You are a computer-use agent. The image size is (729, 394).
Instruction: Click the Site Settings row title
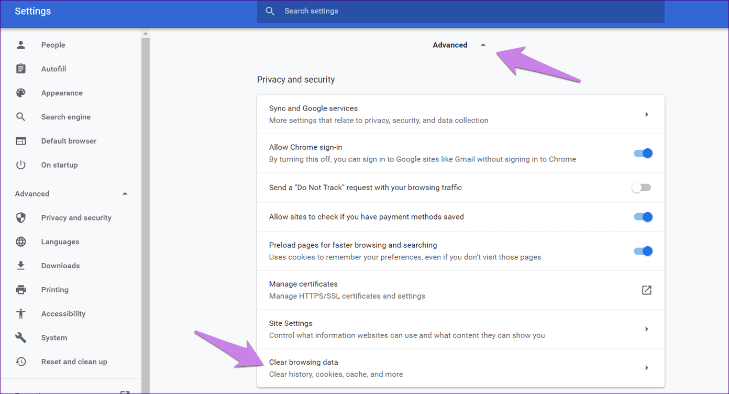pos(291,323)
